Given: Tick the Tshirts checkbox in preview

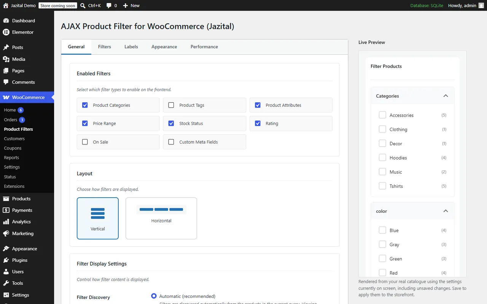Looking at the screenshot, I should click(x=382, y=186).
